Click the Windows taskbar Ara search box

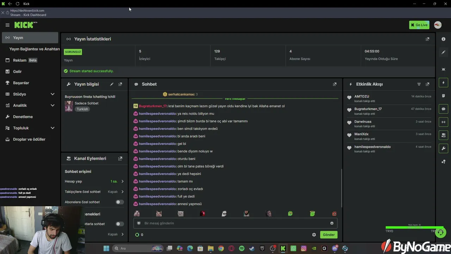138,248
